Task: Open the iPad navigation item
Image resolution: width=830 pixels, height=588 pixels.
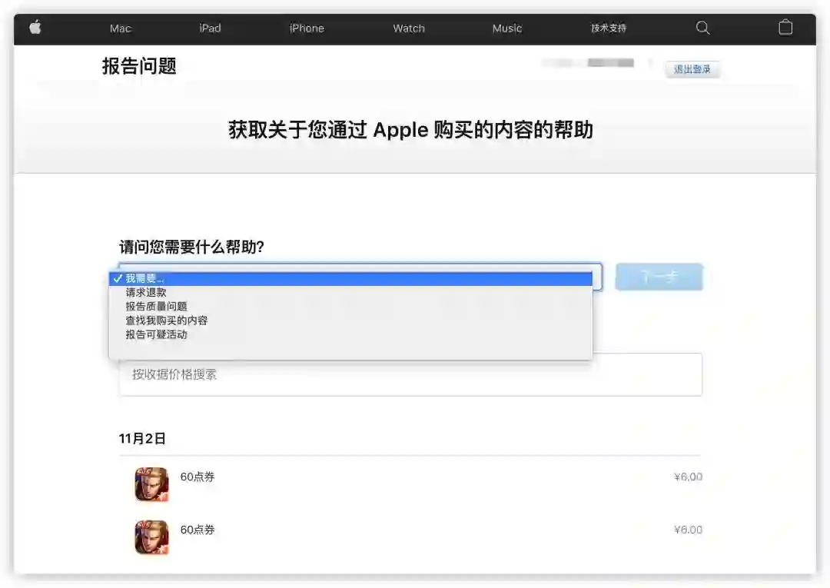Action: (210, 28)
